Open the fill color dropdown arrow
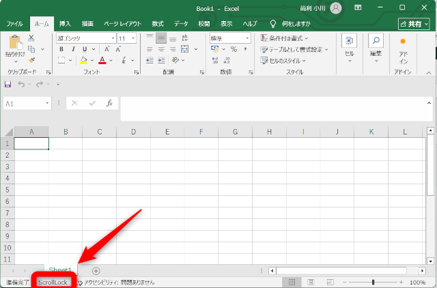The image size is (437, 288). (92, 61)
